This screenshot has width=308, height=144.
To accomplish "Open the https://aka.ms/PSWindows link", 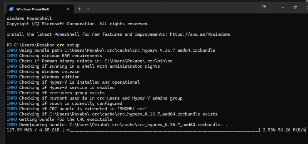I will point(200,34).
